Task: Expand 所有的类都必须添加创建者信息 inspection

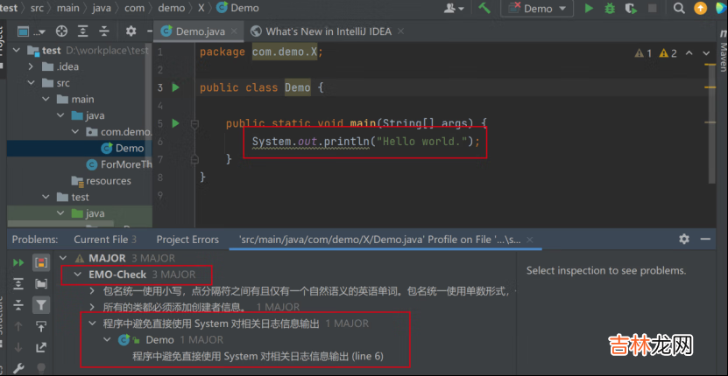Action: [x=92, y=307]
